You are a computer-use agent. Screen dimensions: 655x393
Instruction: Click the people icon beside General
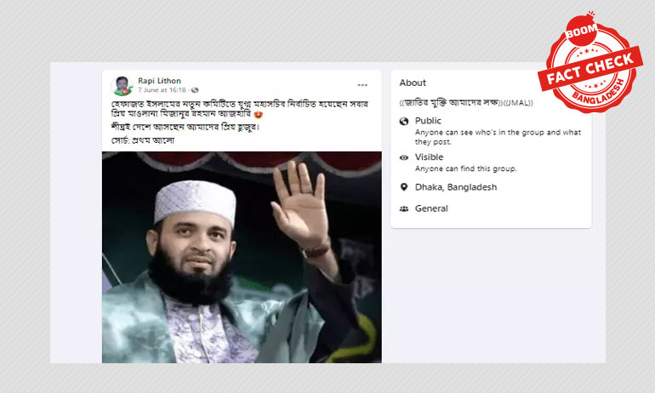403,208
